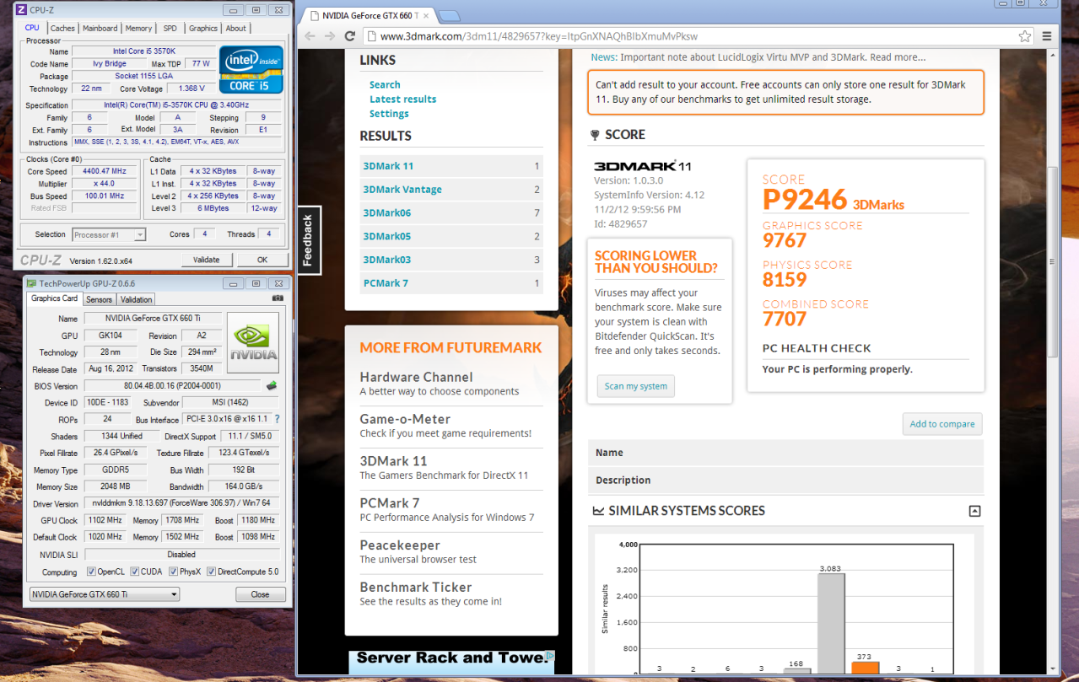Open the Game-o-Meter link

405,419
